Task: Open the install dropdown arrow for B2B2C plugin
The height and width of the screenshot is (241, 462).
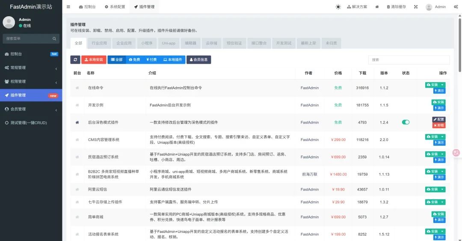Action: pos(442,171)
